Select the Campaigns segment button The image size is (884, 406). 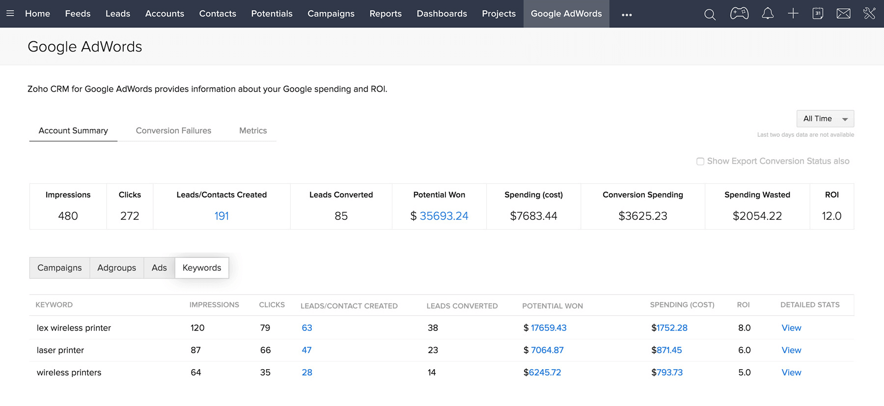[59, 268]
